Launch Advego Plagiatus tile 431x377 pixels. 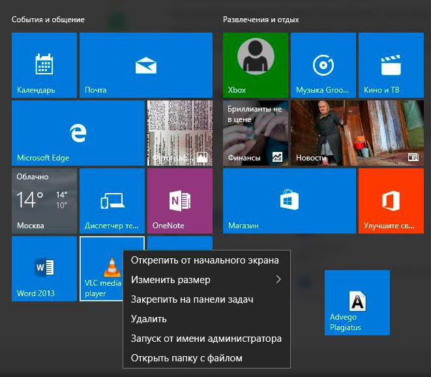coord(357,303)
